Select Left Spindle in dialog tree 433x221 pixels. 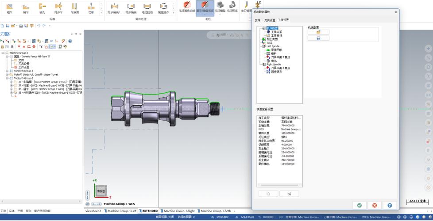(273, 46)
